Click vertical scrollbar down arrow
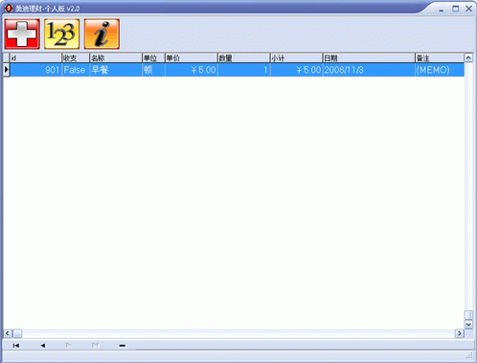The height and width of the screenshot is (363, 477). (x=468, y=325)
